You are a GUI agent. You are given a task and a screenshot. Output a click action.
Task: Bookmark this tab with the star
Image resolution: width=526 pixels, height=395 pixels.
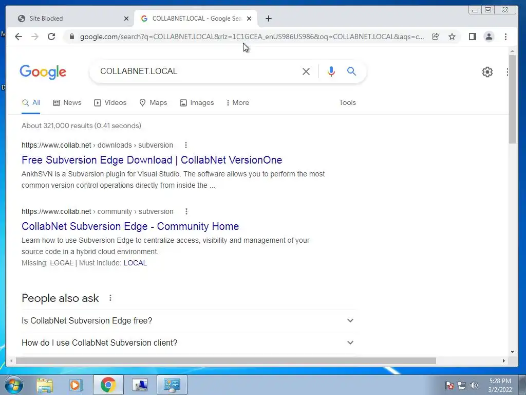point(452,37)
